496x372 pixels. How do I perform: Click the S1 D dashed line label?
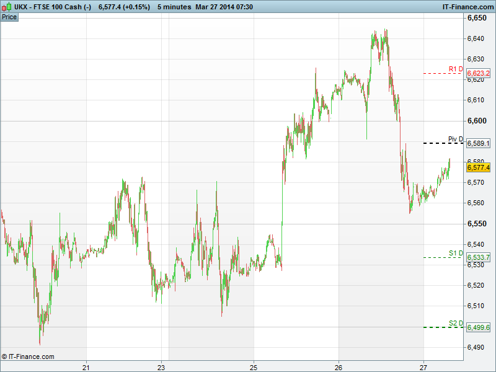coord(456,253)
